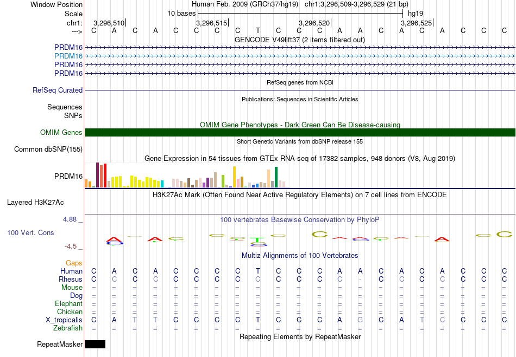Click 'chr1:3,296,509-3,296,529 (21 bp)' header text
The height and width of the screenshot is (357, 516).
pos(356,4)
